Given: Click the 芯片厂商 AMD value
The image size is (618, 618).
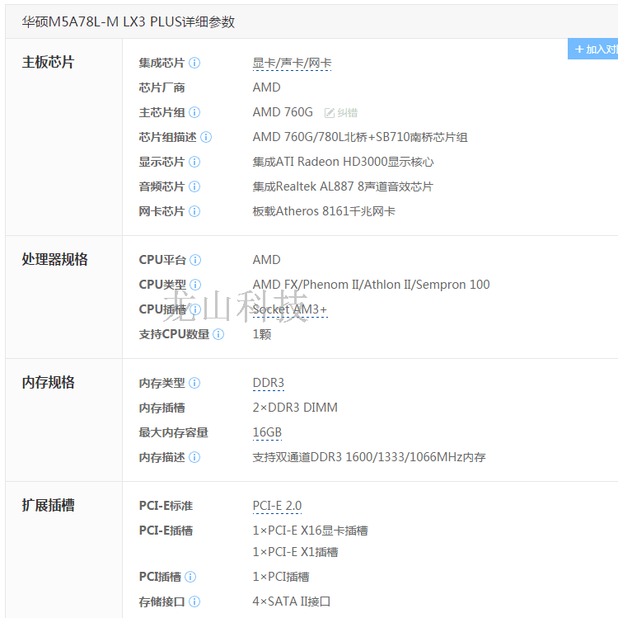Looking at the screenshot, I should click(266, 87).
